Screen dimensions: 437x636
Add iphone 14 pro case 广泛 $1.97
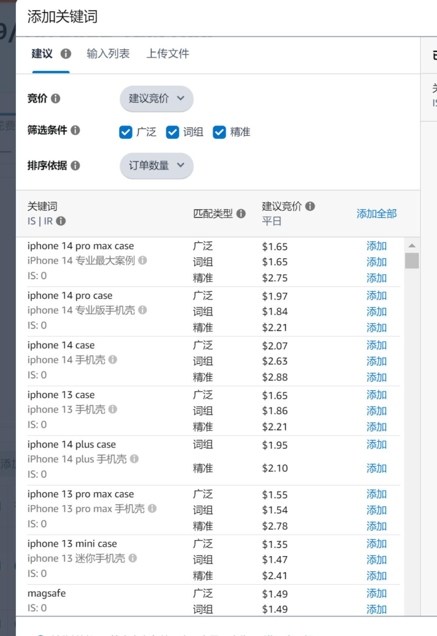point(376,296)
